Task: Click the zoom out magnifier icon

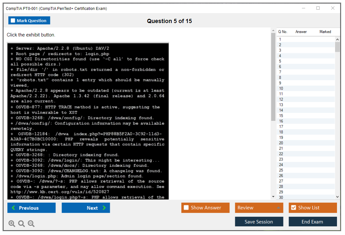Action: pyautogui.click(x=31, y=224)
